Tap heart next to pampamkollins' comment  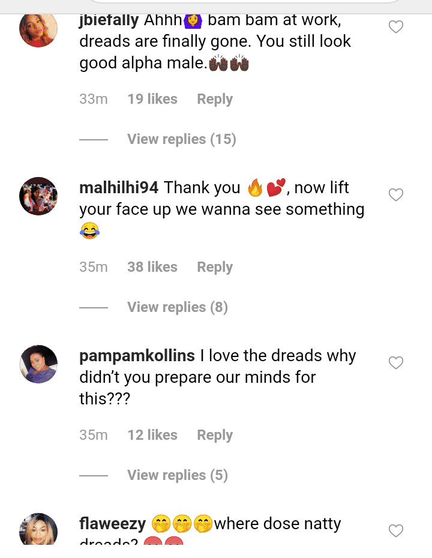395,363
